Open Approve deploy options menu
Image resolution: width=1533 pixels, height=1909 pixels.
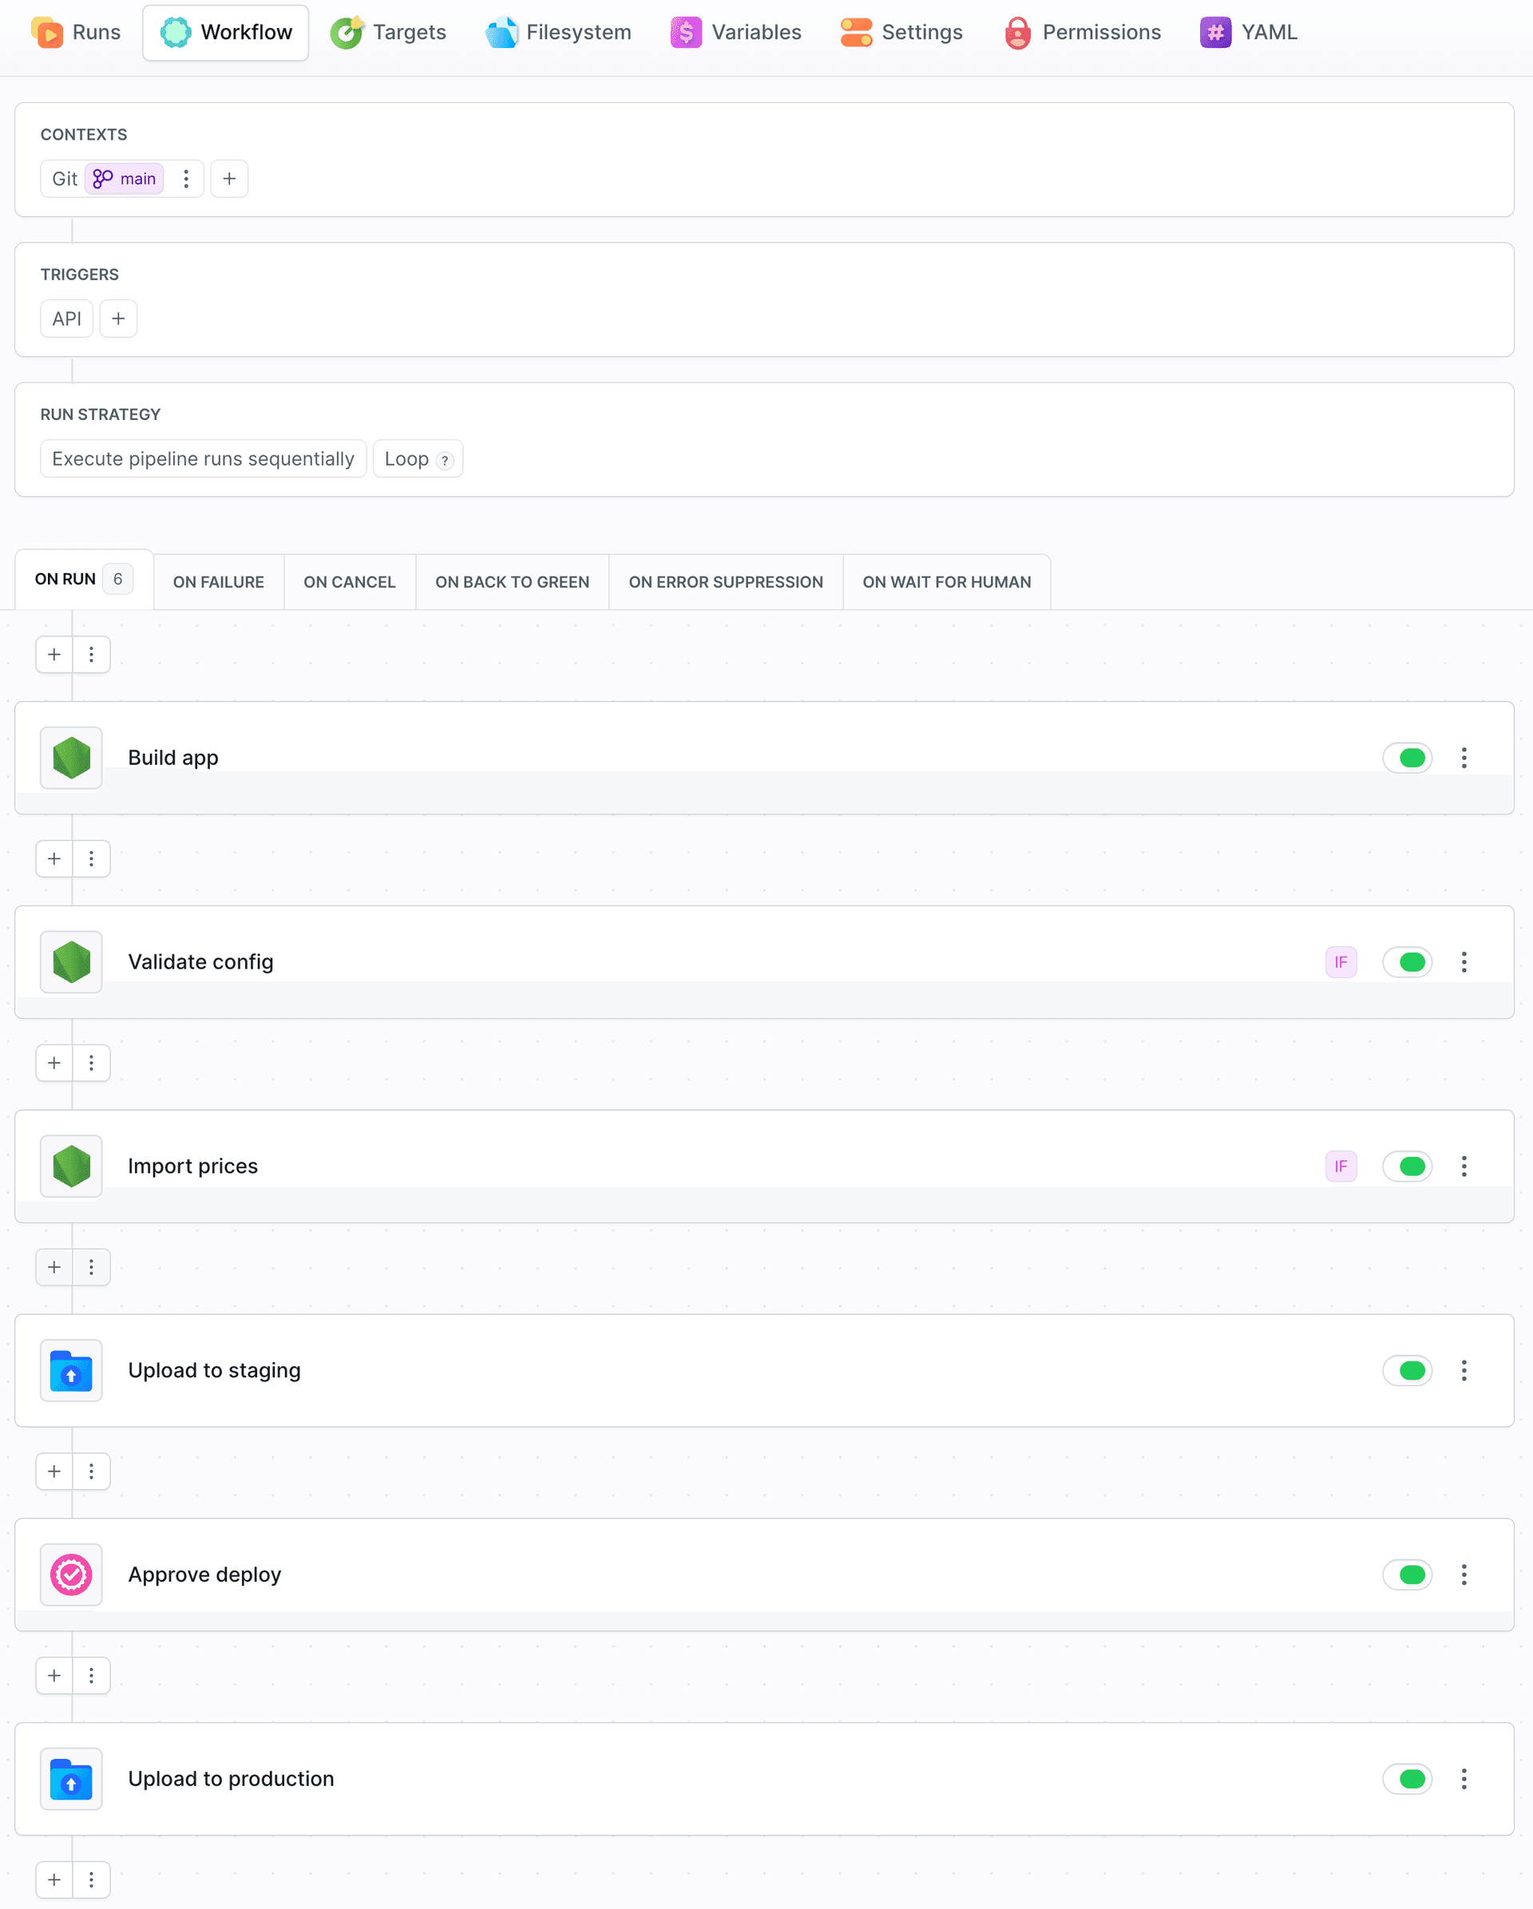pos(1464,1575)
